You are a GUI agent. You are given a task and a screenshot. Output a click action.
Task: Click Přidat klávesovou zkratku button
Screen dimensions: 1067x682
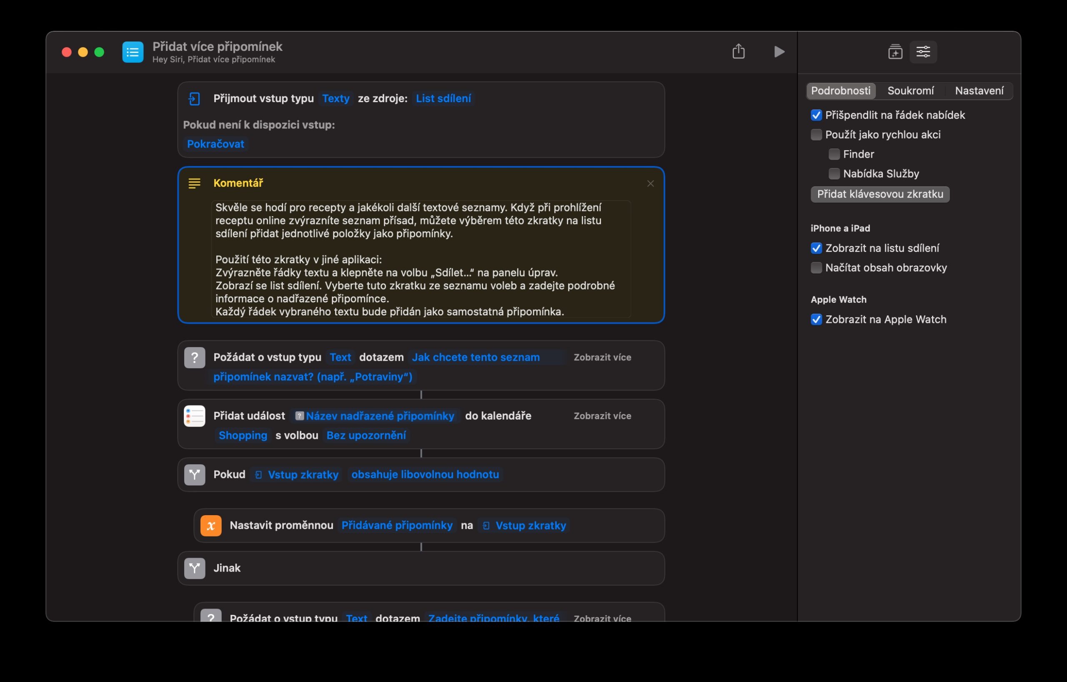[879, 194]
